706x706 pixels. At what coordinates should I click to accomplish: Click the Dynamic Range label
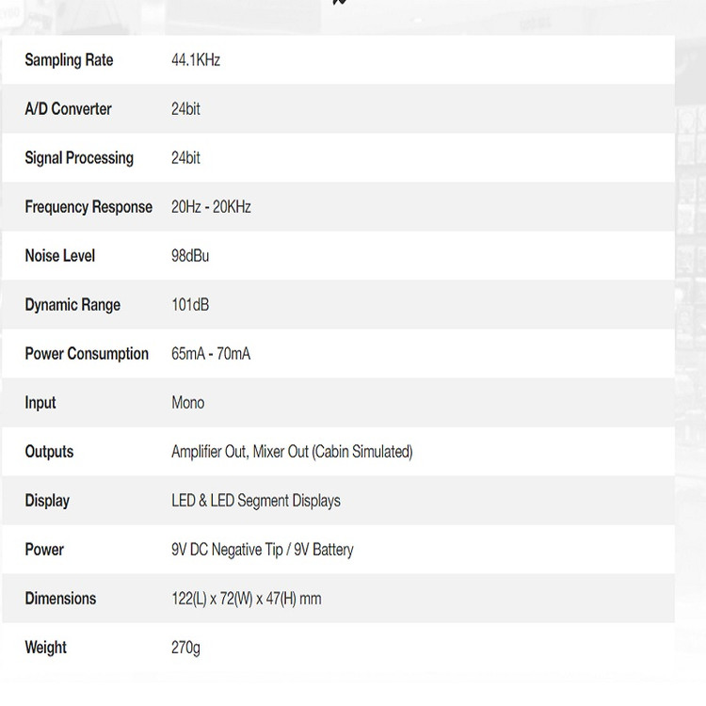(x=72, y=305)
